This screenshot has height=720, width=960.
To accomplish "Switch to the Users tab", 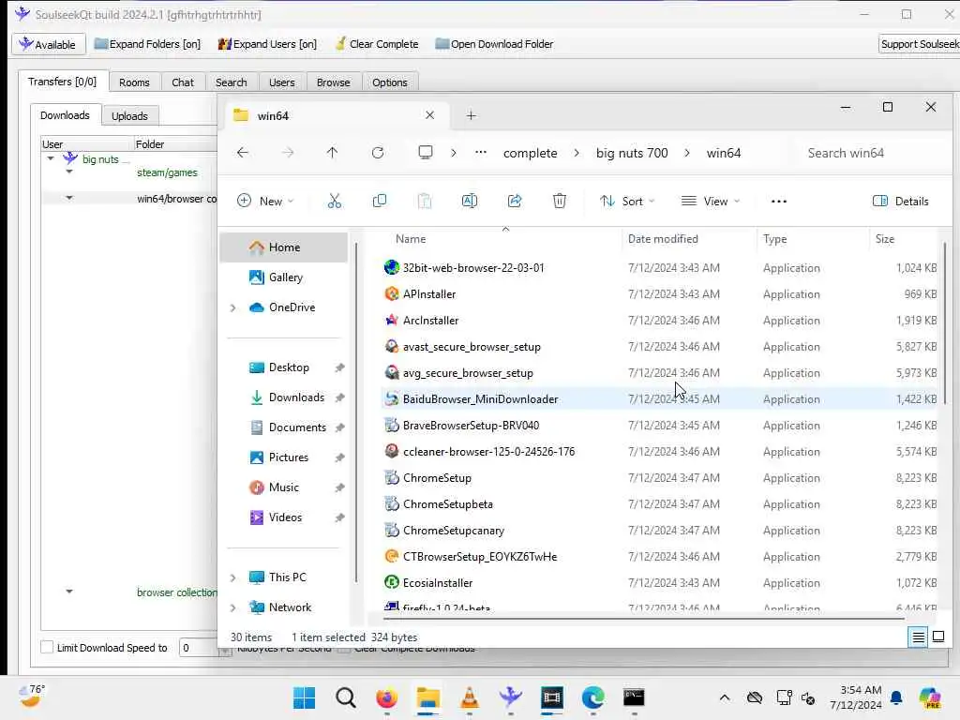I will click(281, 82).
